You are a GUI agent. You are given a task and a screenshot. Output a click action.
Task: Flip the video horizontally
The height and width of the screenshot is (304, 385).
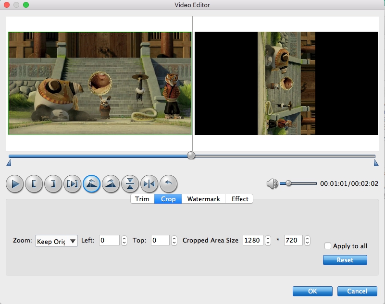[x=149, y=184]
